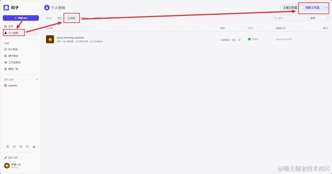
Task: Add a team space with plus icon
Action: click(x=37, y=79)
